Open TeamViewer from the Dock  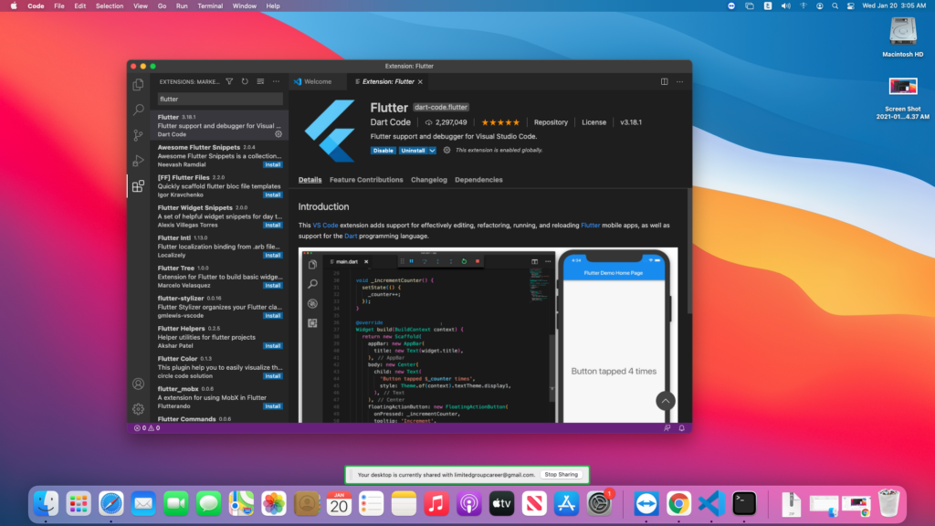click(646, 504)
